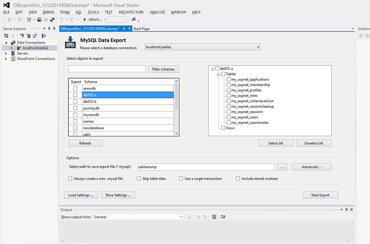Close the Output panel
Viewport: 370px width, 244px height.
click(351, 210)
